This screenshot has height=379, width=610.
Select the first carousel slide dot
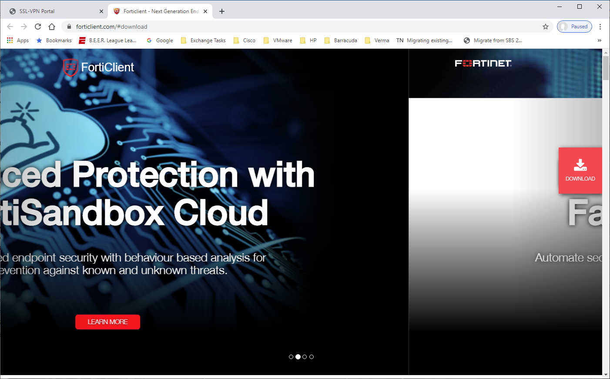[x=291, y=357]
